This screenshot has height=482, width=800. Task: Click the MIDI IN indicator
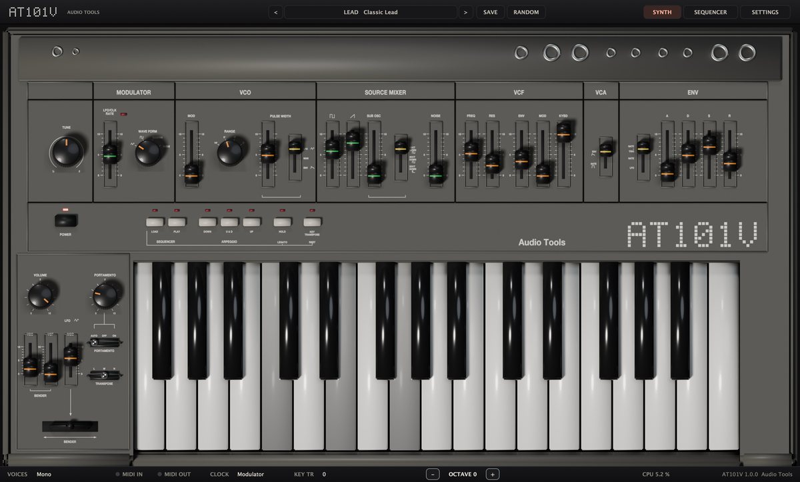click(129, 474)
